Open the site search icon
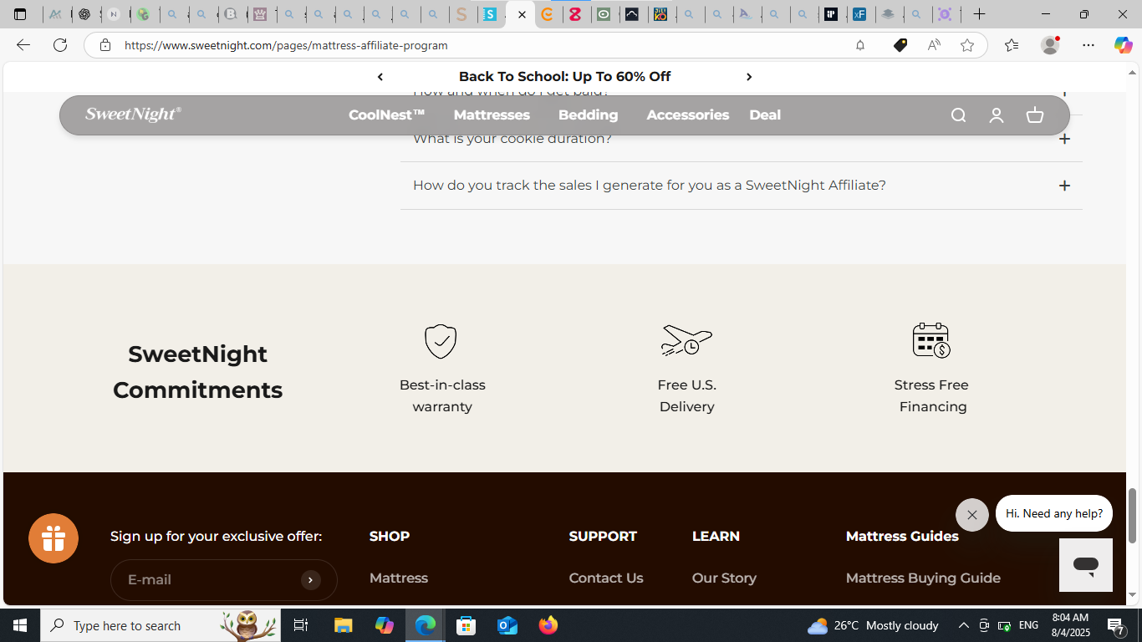1142x642 pixels. (958, 115)
